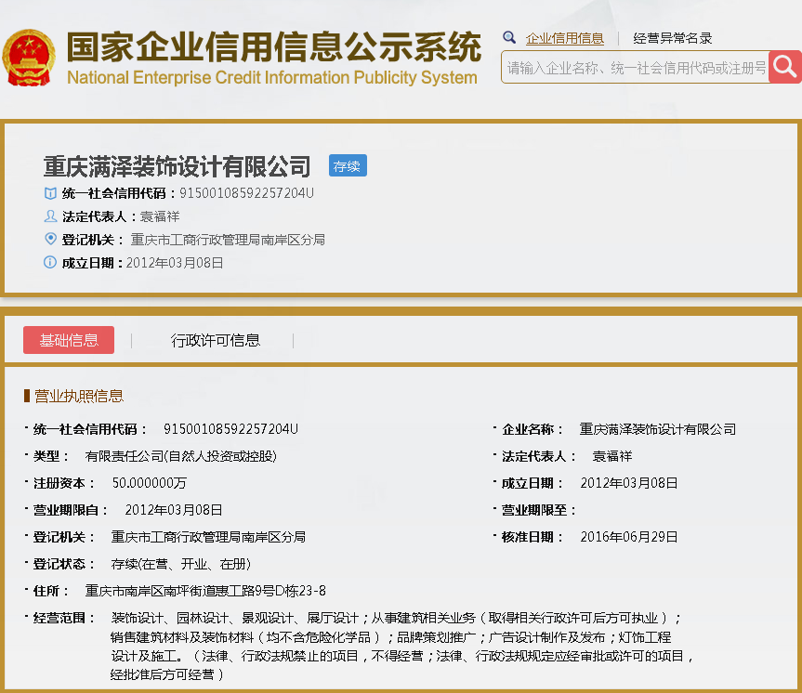The image size is (802, 693).
Task: Open the 企业信用信息 link
Action: click(565, 38)
